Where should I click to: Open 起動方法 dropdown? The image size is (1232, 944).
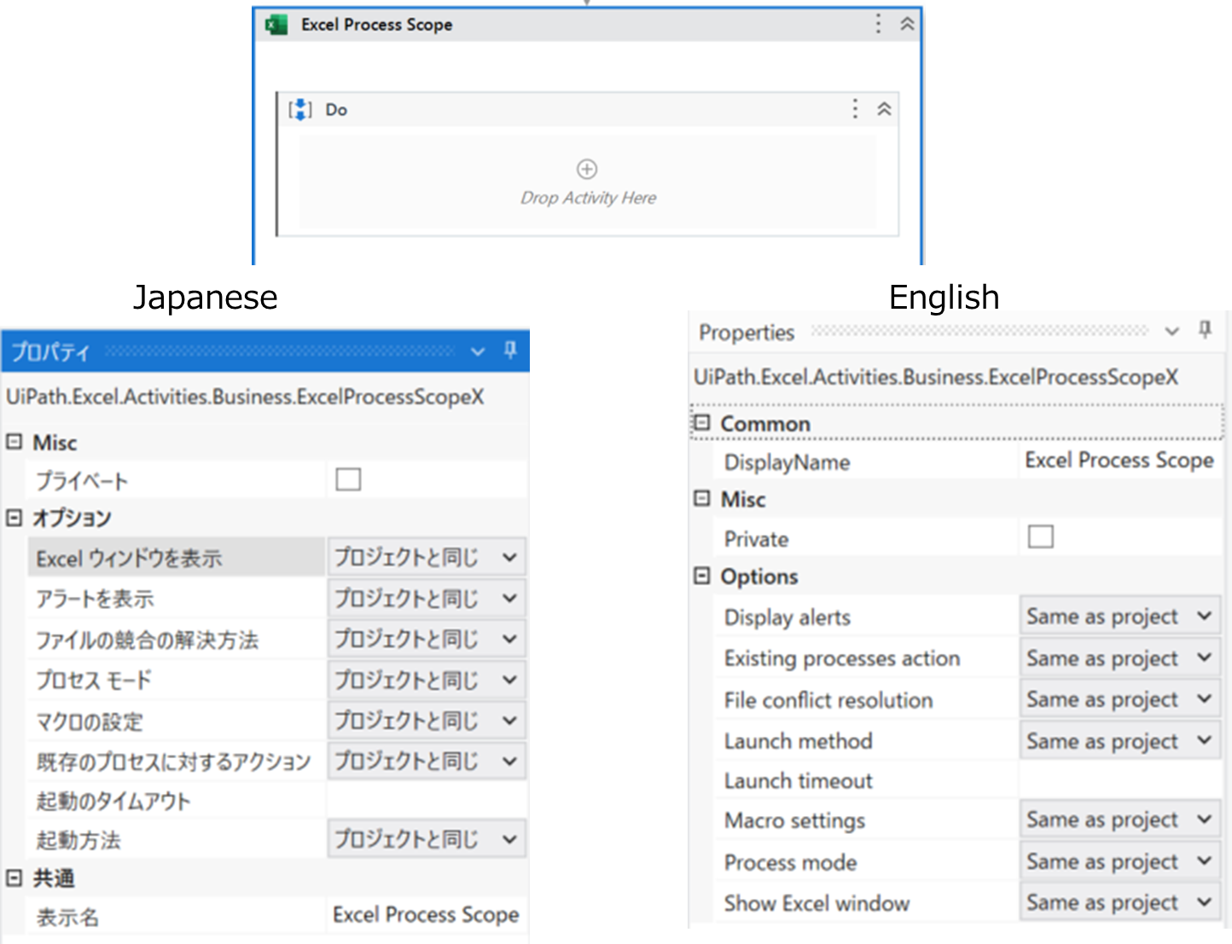tap(427, 839)
